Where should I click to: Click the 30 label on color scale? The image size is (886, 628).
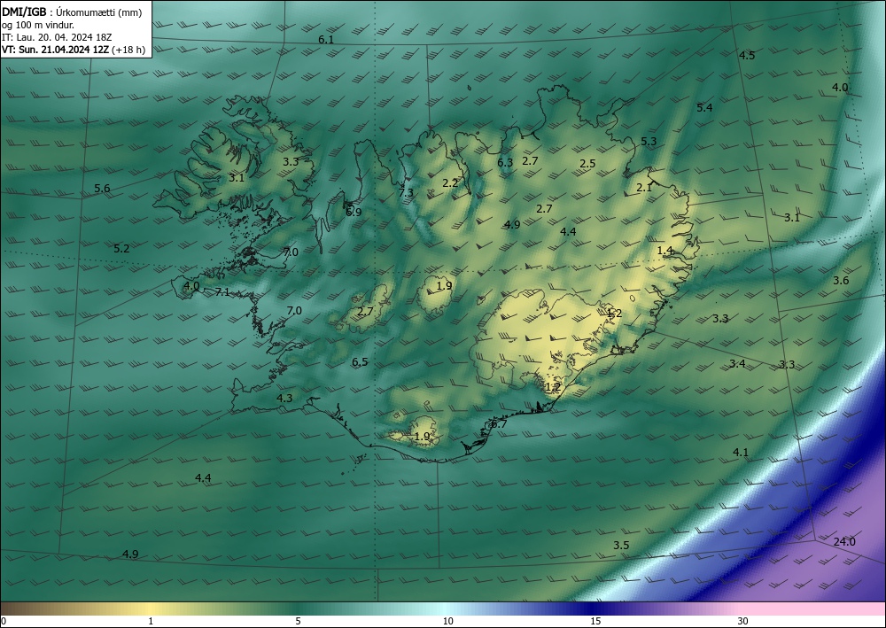pos(743,622)
